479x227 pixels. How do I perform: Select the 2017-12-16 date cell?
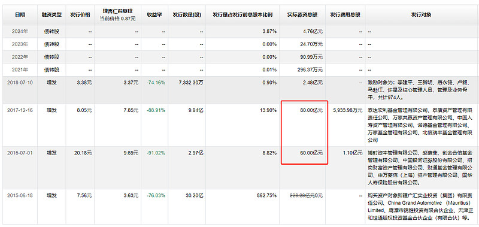pyautogui.click(x=20, y=110)
